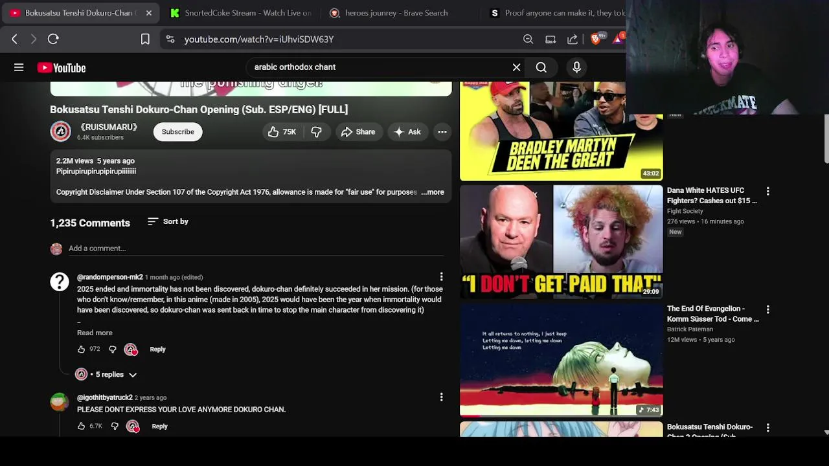Open YouTube hamburger guide menu
Screen dimensions: 829x466
coord(19,67)
